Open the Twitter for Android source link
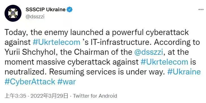The width and height of the screenshot is (206, 103). point(95,96)
